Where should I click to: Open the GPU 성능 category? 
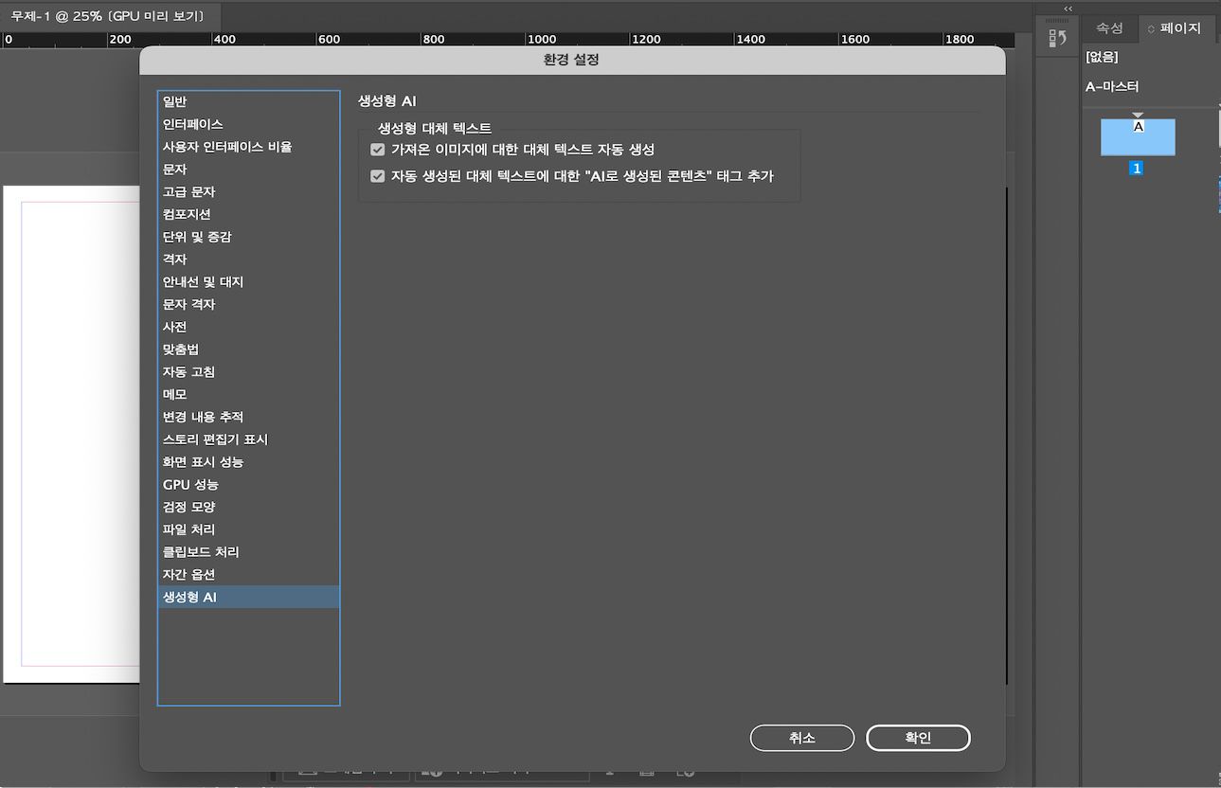coord(248,485)
